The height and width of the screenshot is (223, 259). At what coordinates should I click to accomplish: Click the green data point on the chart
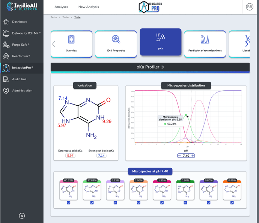pos(186,115)
